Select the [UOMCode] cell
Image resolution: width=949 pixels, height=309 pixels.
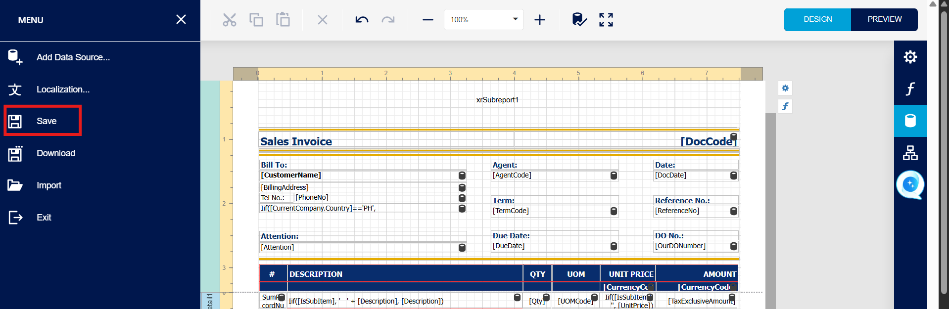pos(576,301)
